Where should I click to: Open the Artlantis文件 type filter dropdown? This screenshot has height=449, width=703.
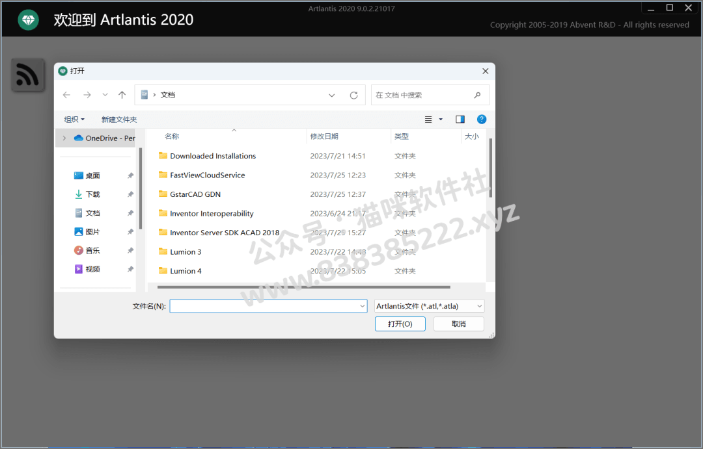[x=429, y=306]
